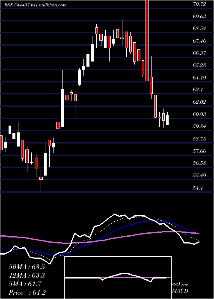Click inside the MACD inset chart box
Screen dimensions: 214x299
118,278
